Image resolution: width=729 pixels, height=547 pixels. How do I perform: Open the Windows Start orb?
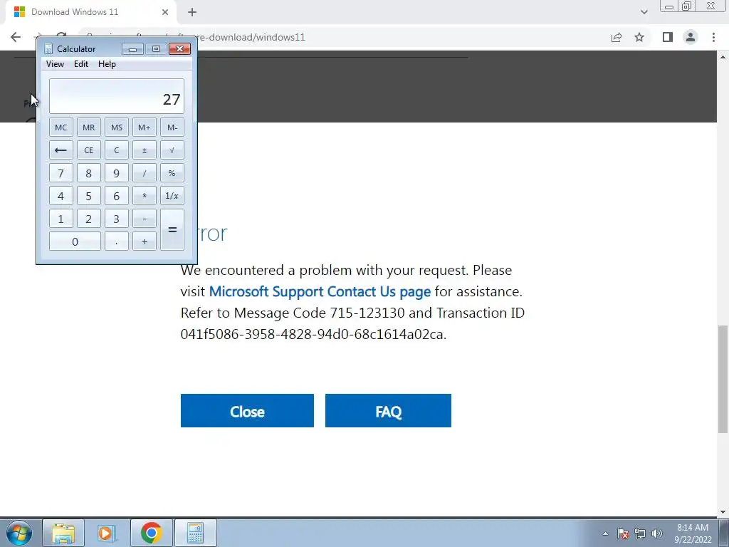tap(19, 533)
